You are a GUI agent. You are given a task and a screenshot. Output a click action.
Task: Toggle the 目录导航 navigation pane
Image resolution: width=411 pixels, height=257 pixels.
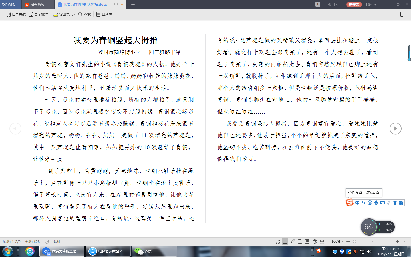(16, 14)
